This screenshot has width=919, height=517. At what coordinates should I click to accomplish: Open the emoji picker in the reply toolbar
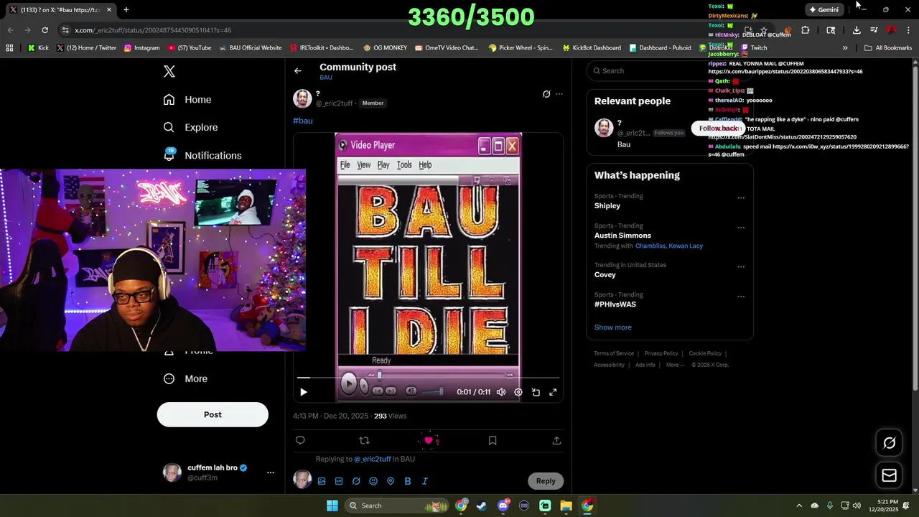click(x=373, y=481)
